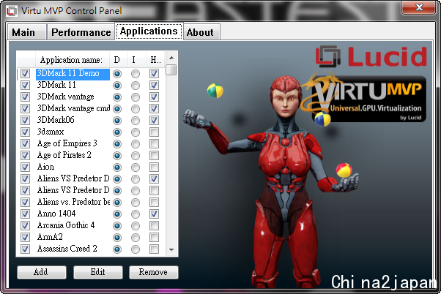
Task: Uncheck the enable checkbox for 3DMark 11 Demo
Action: coord(26,74)
